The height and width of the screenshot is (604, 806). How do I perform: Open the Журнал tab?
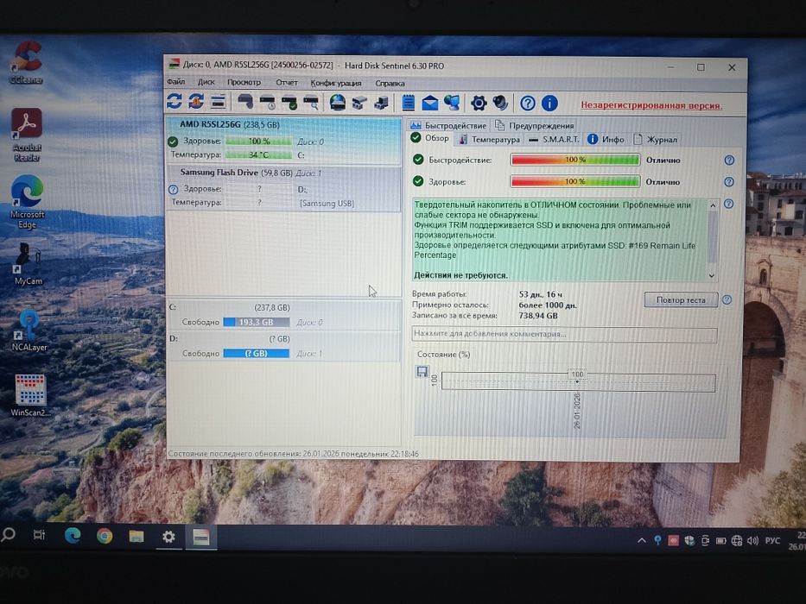(x=655, y=139)
